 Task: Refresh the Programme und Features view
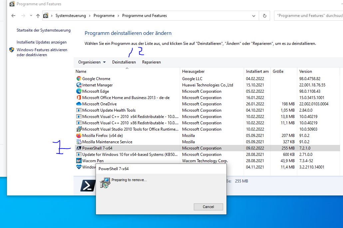264,16
